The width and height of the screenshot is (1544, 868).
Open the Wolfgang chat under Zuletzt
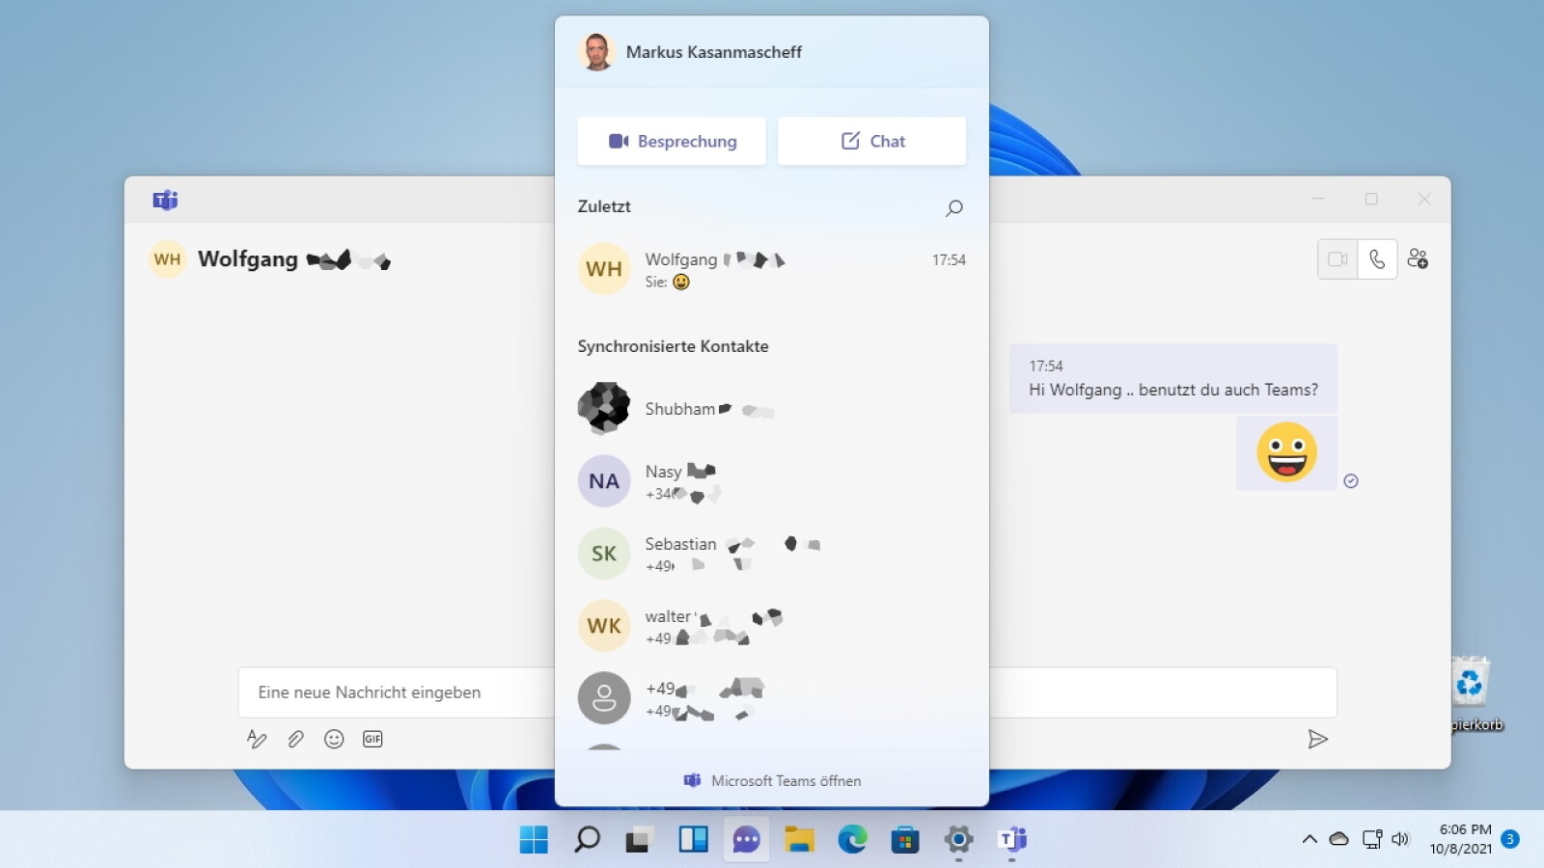[x=762, y=269]
